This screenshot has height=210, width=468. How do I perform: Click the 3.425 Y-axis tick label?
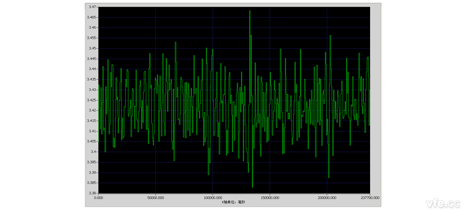click(91, 100)
